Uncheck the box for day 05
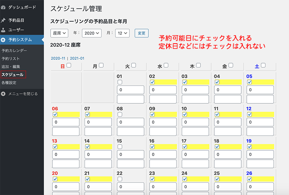The height and width of the screenshot is (195, 289). (249, 82)
